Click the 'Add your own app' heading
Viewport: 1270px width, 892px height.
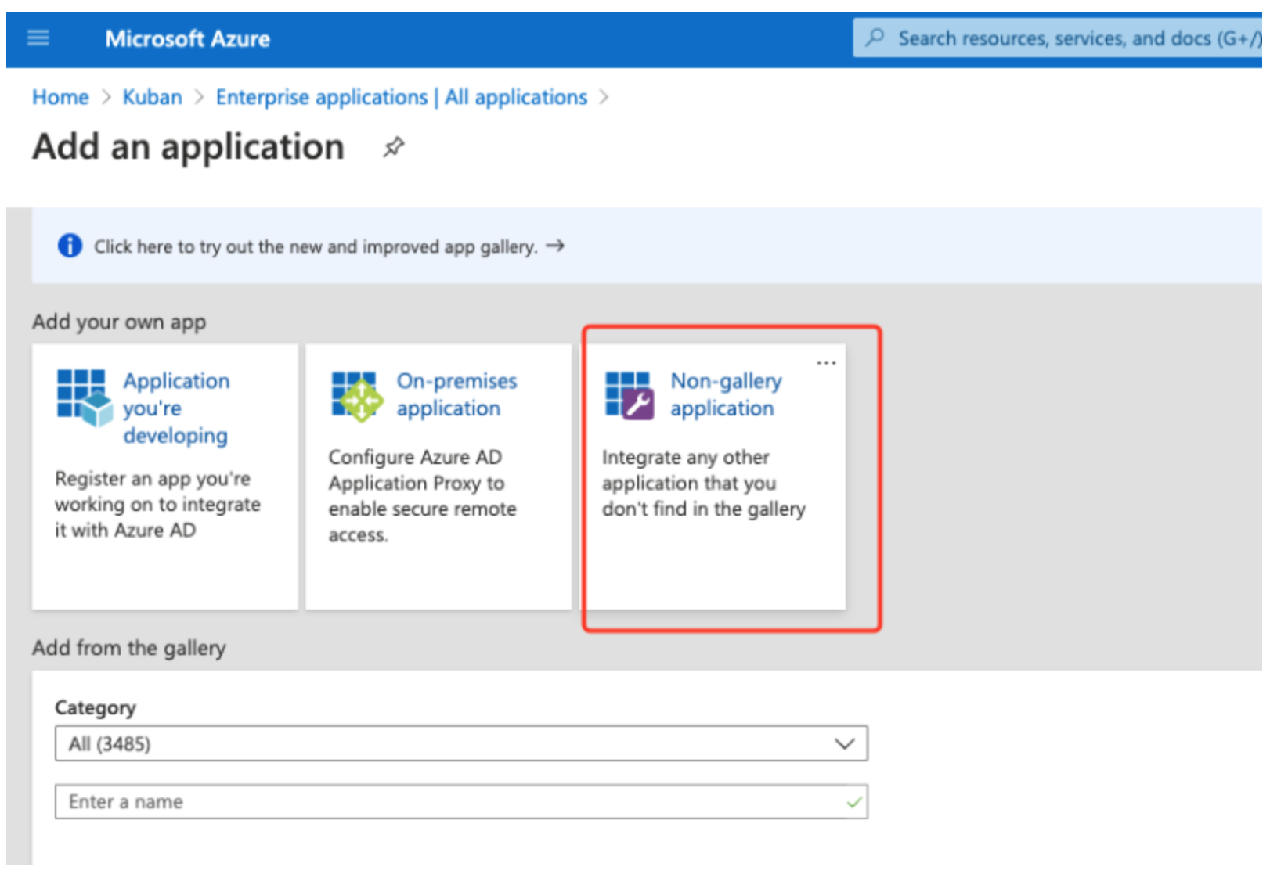tap(119, 322)
